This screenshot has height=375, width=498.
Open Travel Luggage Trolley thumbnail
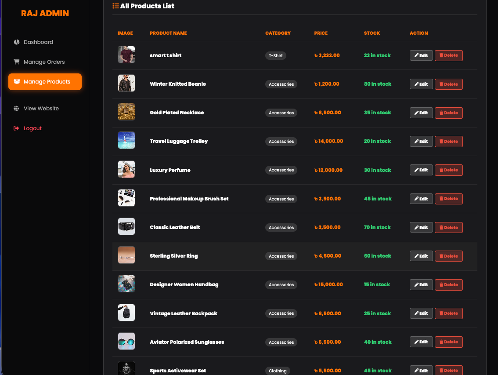click(126, 140)
